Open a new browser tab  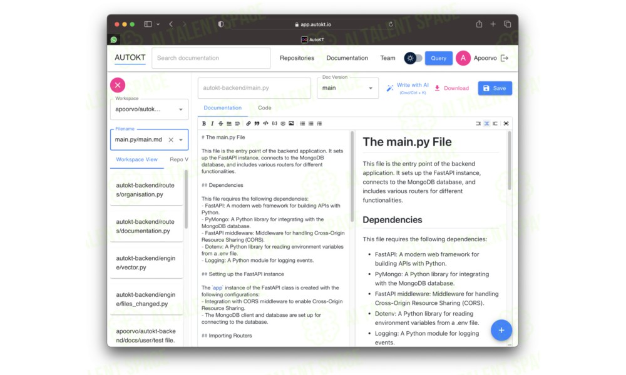(x=493, y=24)
